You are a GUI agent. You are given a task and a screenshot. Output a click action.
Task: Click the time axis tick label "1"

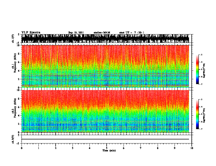pos(38,148)
